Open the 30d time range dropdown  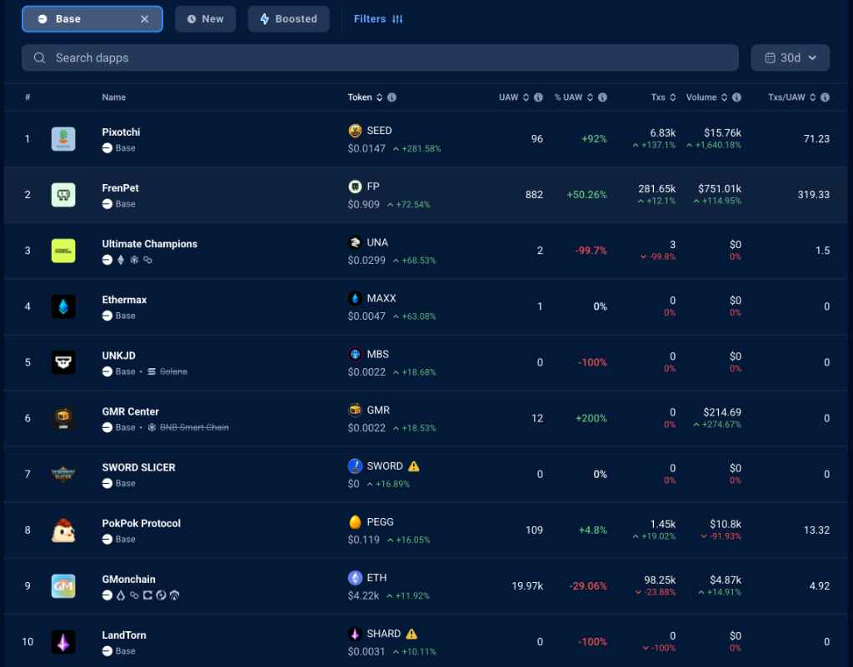[790, 57]
